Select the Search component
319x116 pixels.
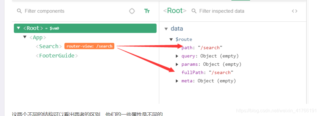49,46
